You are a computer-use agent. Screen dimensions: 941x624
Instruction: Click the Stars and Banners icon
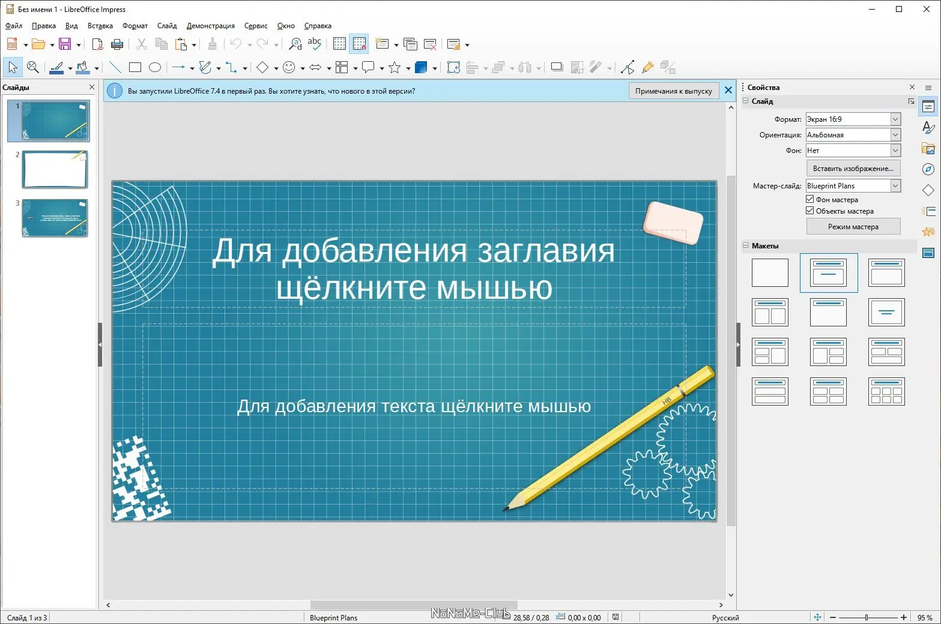coord(395,67)
